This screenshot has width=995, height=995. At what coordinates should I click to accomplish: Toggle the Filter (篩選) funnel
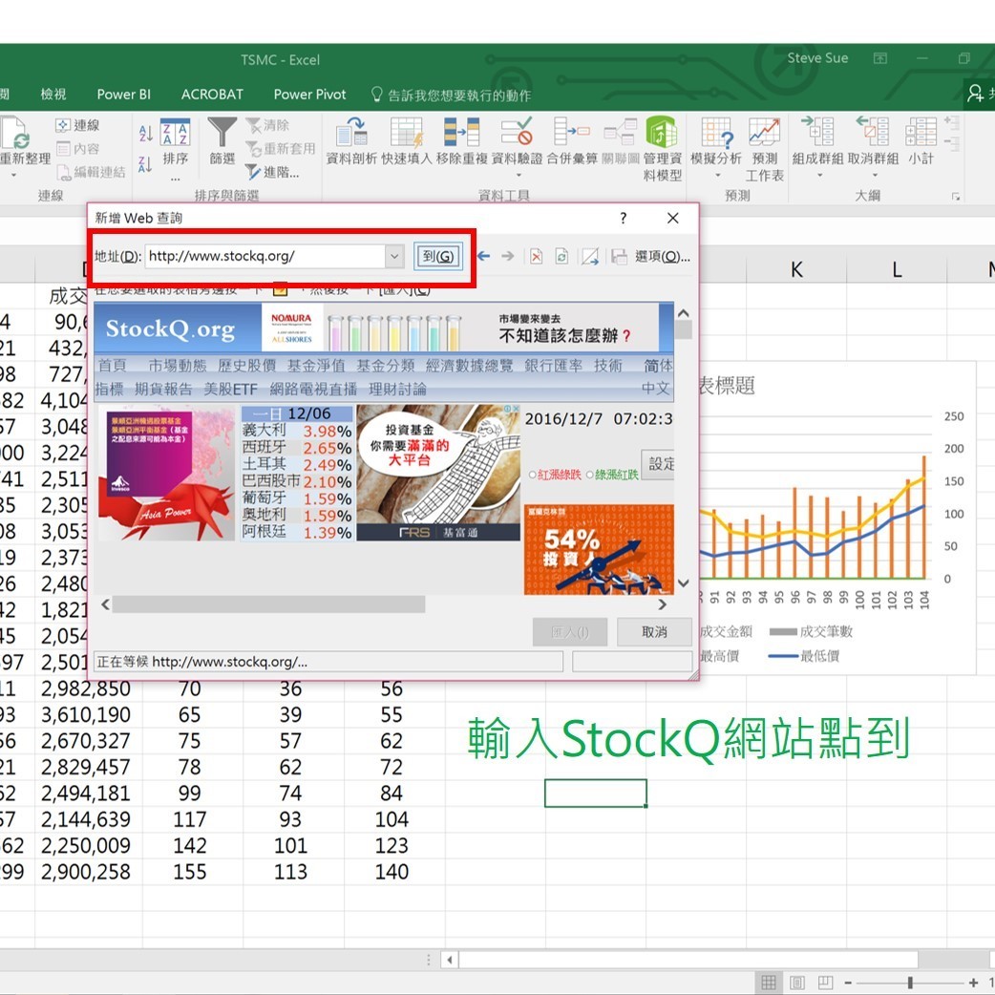click(x=222, y=142)
